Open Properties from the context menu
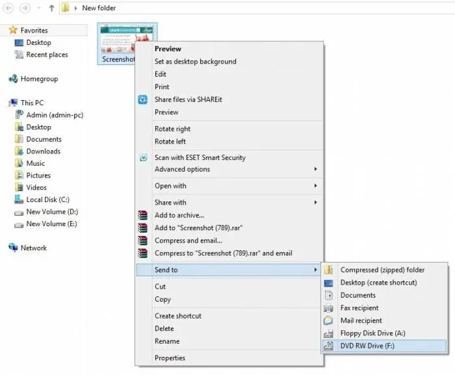The width and height of the screenshot is (455, 377). tap(170, 358)
